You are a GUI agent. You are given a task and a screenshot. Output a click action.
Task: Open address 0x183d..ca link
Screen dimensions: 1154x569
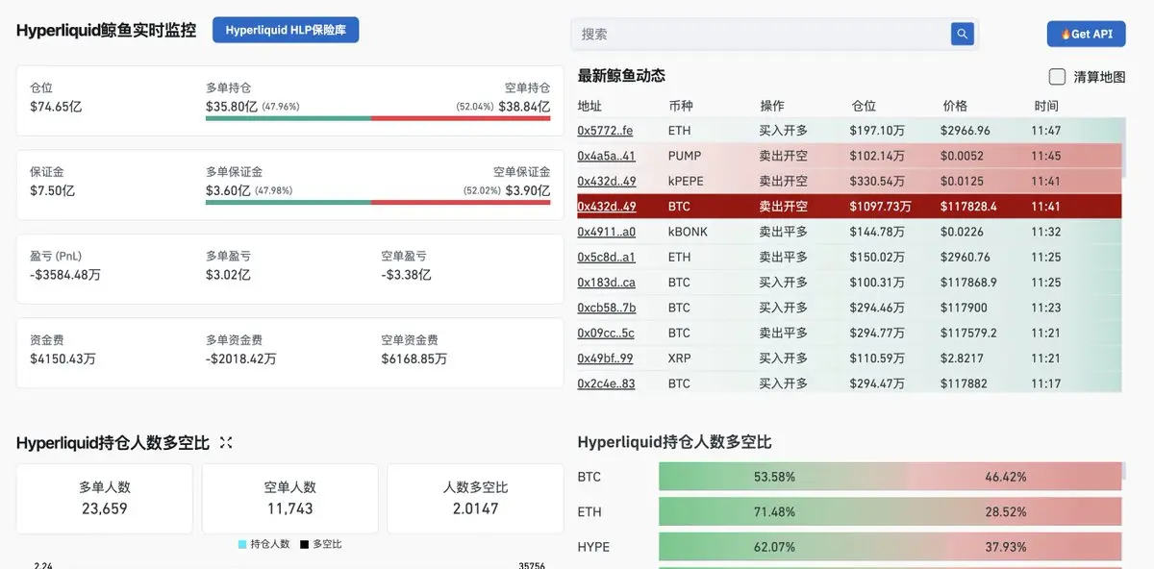(x=606, y=283)
